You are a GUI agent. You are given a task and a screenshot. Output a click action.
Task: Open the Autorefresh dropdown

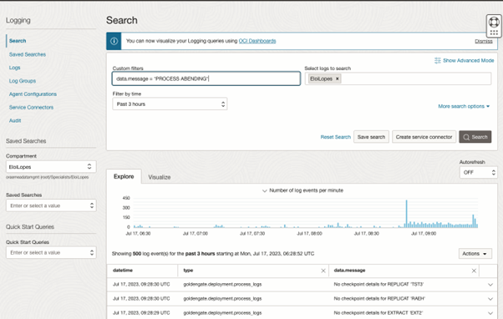coord(478,173)
